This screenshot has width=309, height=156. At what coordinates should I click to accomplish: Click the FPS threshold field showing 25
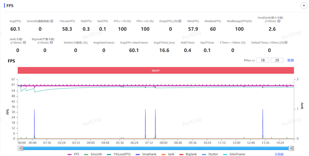point(277,60)
